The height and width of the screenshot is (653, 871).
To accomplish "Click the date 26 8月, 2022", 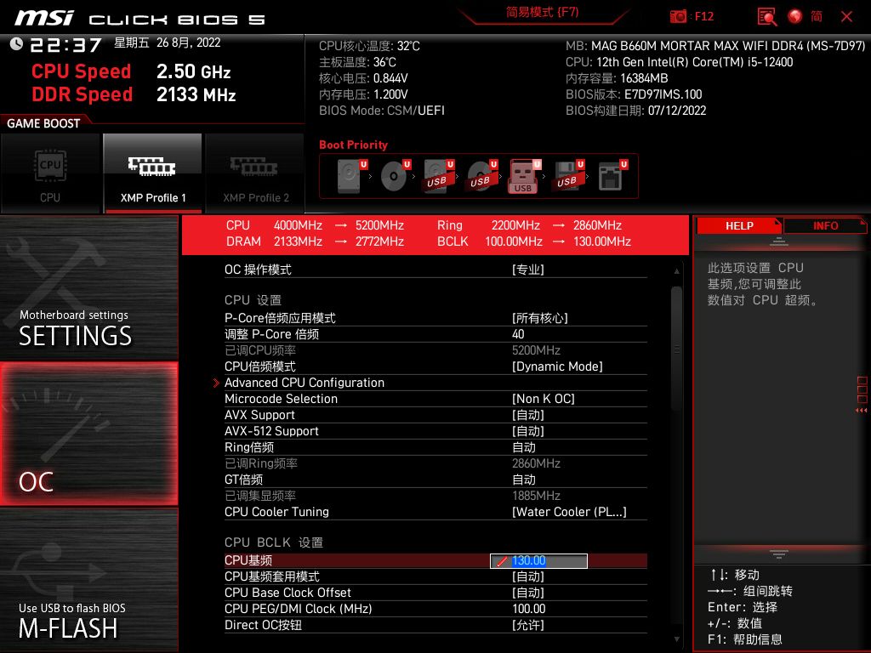I will click(188, 43).
